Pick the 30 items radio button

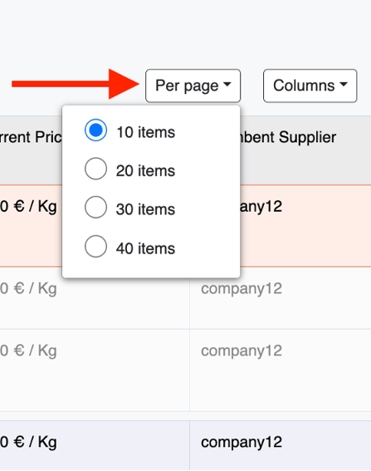tap(95, 207)
